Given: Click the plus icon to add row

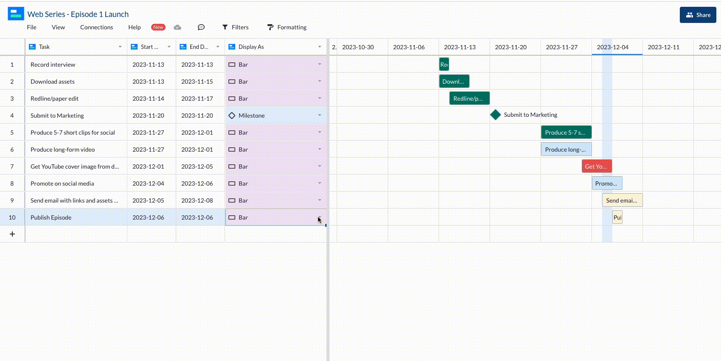Looking at the screenshot, I should point(12,234).
